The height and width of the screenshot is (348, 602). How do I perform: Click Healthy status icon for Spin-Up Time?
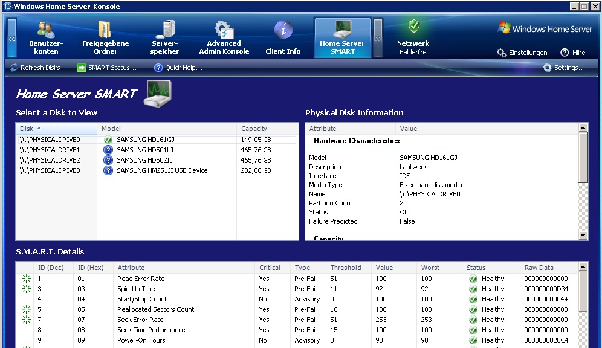(473, 289)
